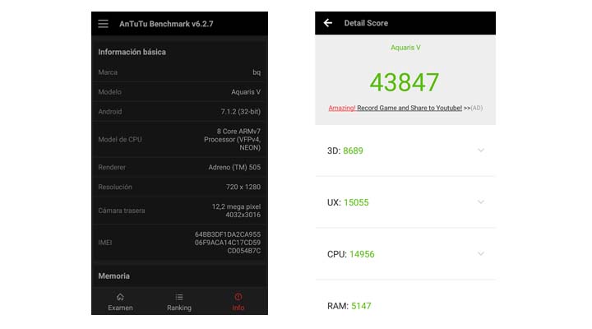
Task: Open the hamburger menu in AnTuTu Benchmark
Action: click(103, 24)
